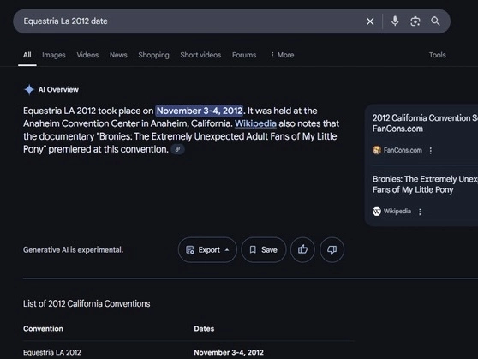478x359 pixels.
Task: Follow the Wikipedia link in the overview
Action: (255, 123)
